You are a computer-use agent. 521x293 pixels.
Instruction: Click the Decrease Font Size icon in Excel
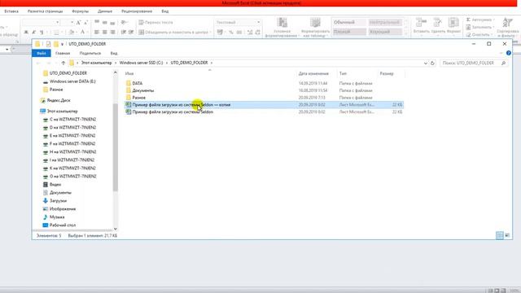85,23
